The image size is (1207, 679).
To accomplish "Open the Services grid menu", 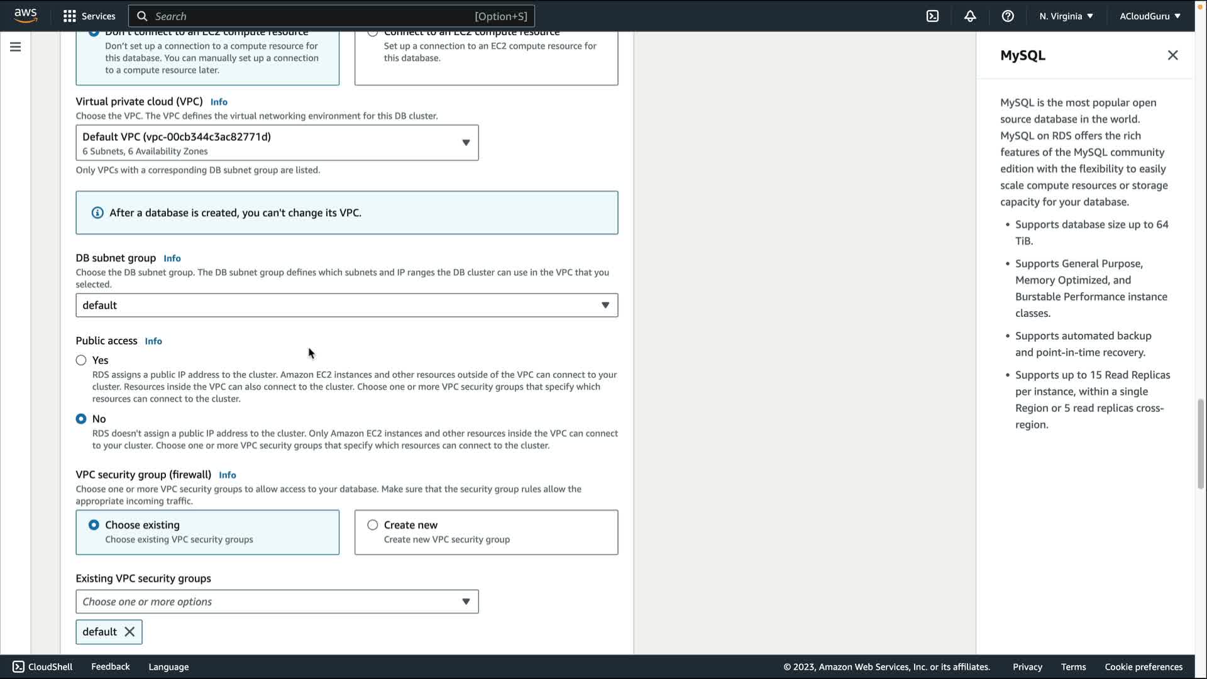I will pyautogui.click(x=69, y=16).
